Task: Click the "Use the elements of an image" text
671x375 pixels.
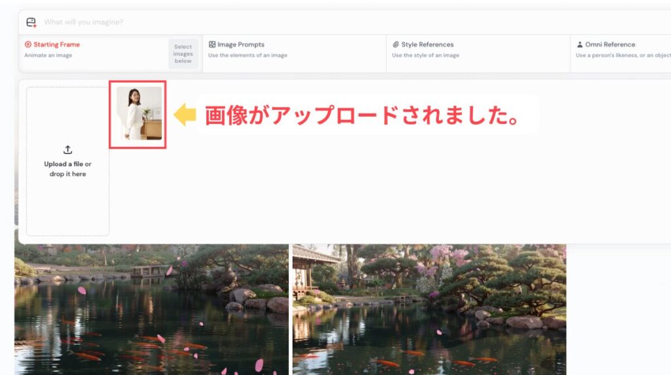Action: pyautogui.click(x=248, y=56)
